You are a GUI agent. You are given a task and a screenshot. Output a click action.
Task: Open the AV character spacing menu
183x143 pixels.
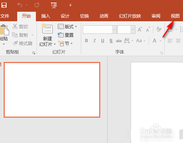(128, 41)
